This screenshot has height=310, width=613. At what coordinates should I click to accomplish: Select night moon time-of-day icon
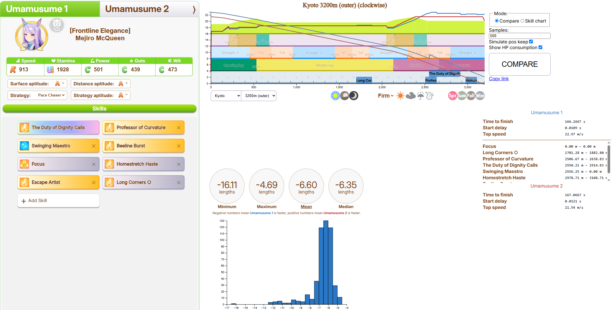pyautogui.click(x=354, y=96)
